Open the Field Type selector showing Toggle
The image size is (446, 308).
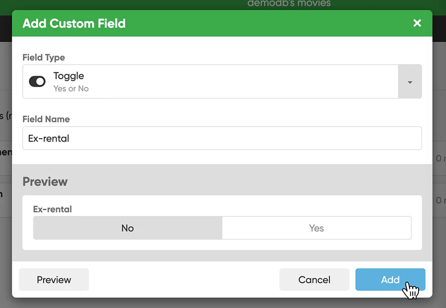tap(211, 82)
